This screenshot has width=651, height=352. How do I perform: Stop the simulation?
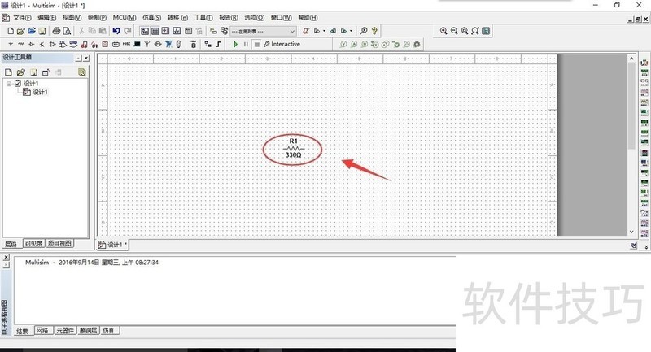(256, 44)
